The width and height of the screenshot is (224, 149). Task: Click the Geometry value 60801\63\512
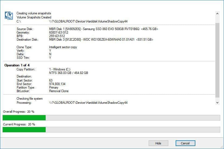click(59, 33)
